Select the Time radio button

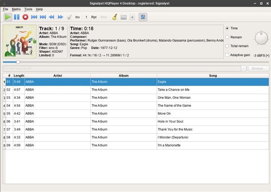(228, 28)
